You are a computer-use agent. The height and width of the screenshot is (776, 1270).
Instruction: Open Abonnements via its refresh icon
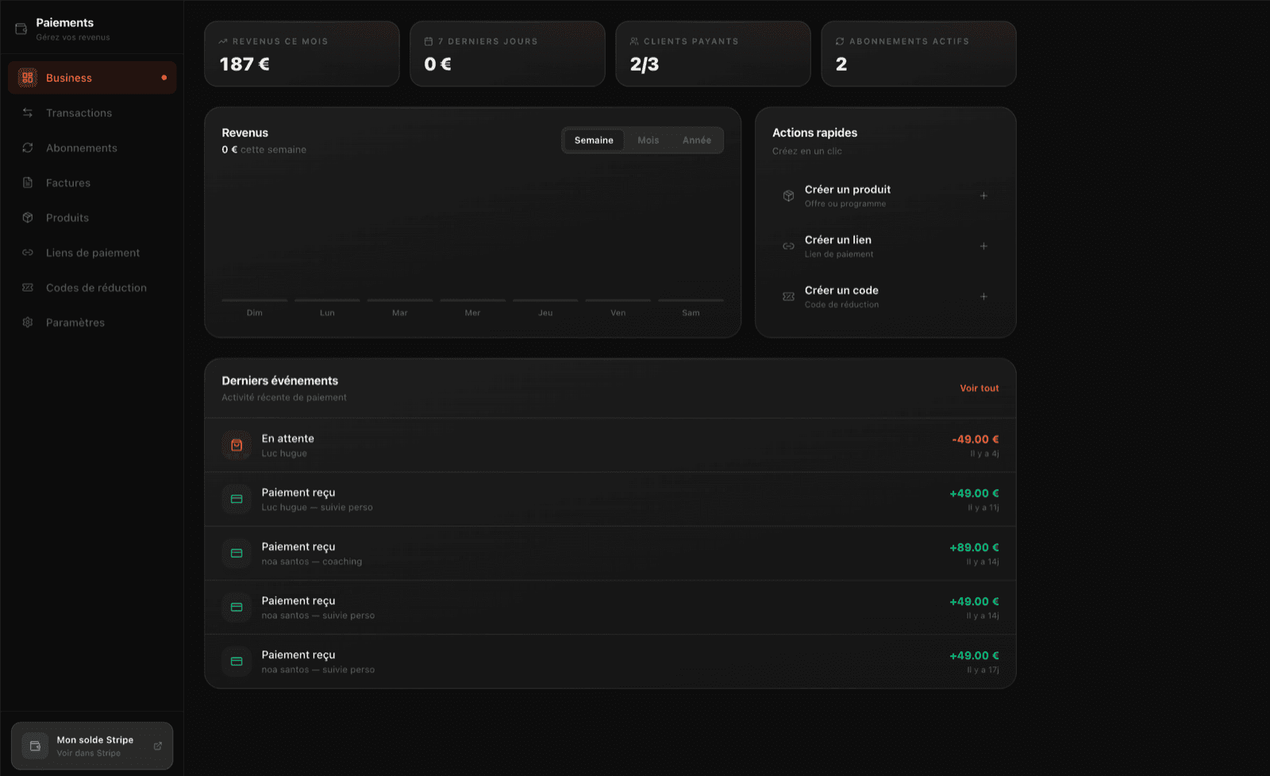[28, 147]
